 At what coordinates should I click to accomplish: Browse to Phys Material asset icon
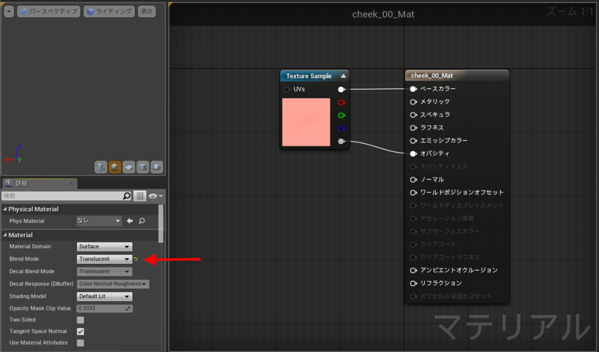(142, 221)
